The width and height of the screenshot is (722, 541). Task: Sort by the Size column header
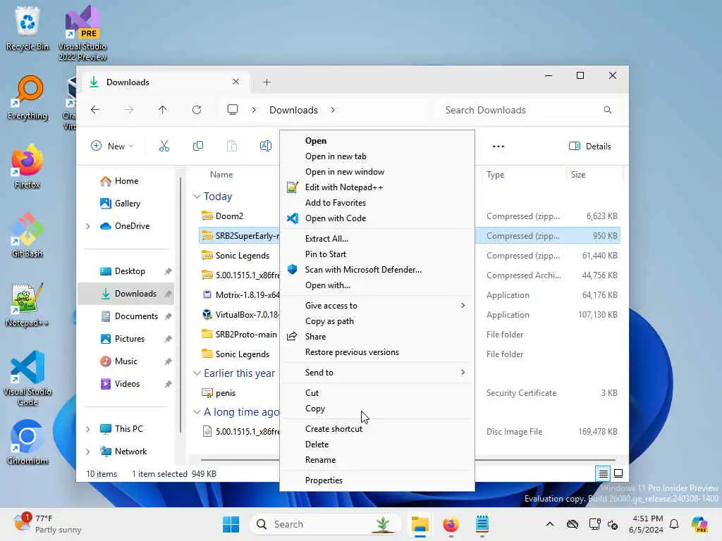(594, 175)
